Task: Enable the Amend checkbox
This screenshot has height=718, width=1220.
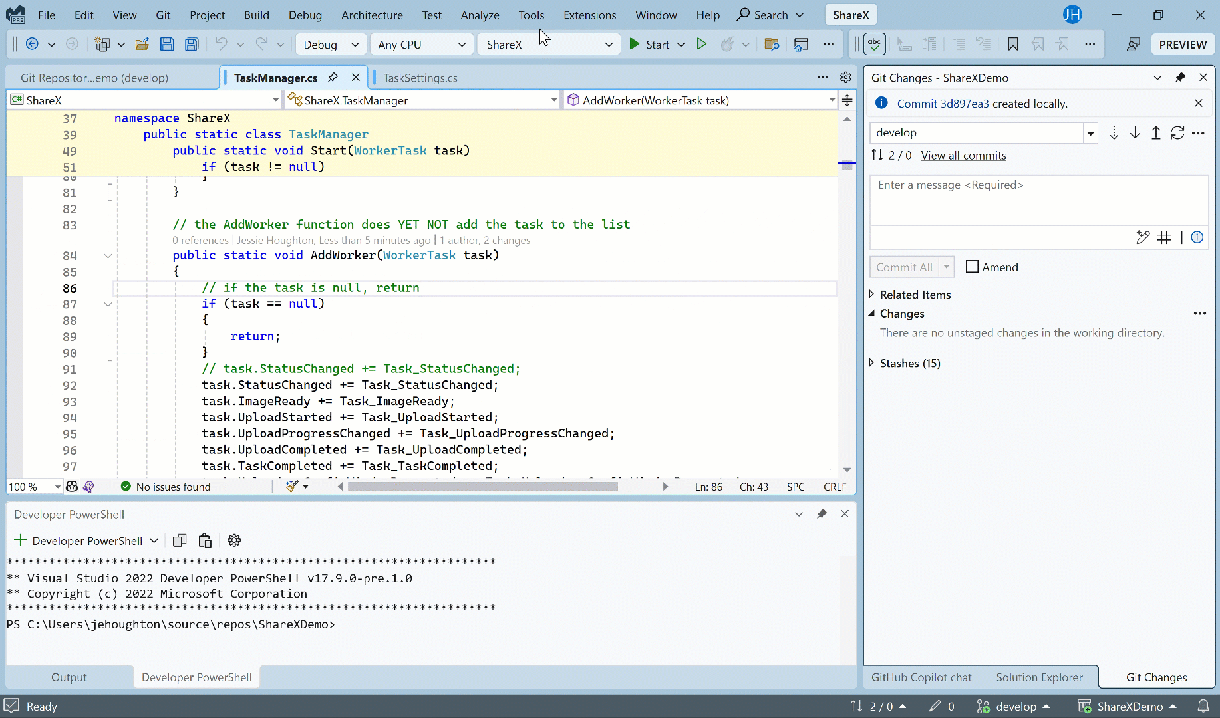Action: click(972, 267)
